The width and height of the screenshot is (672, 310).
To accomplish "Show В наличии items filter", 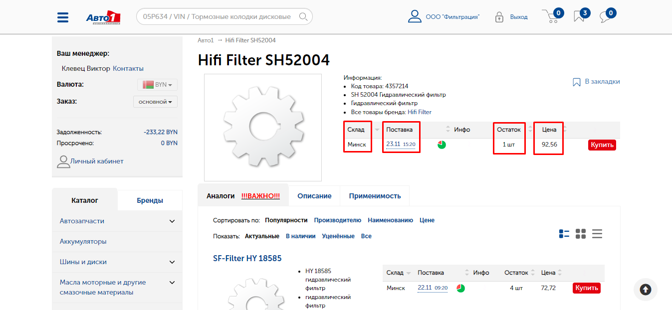I will click(x=301, y=236).
